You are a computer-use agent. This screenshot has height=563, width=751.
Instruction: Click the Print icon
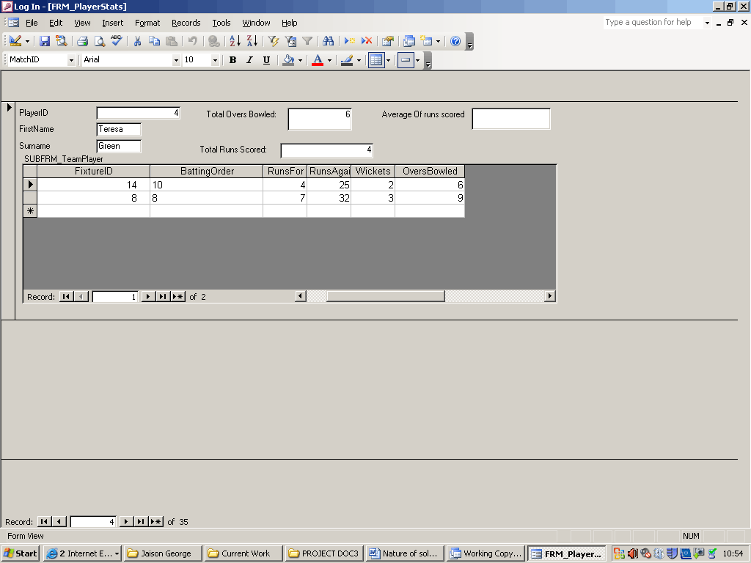tap(83, 41)
